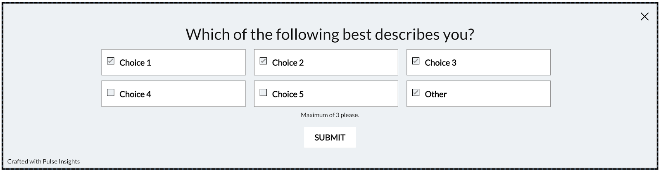The height and width of the screenshot is (175, 661).
Task: Tick the Choice 4 checkbox
Action: (111, 92)
